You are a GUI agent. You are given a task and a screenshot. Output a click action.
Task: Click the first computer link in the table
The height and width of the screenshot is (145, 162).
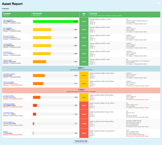8,20
